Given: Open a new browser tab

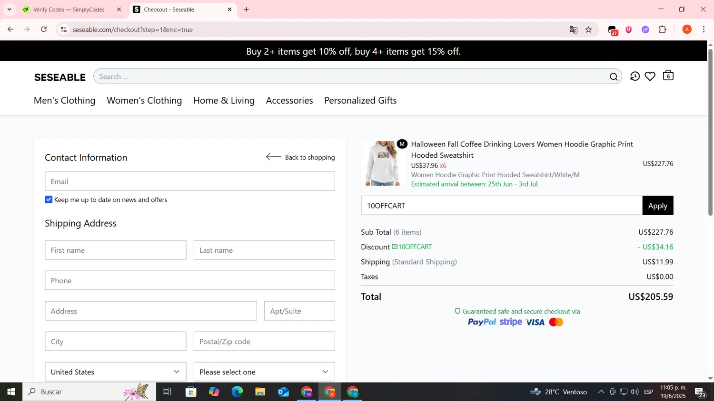Looking at the screenshot, I should (247, 10).
